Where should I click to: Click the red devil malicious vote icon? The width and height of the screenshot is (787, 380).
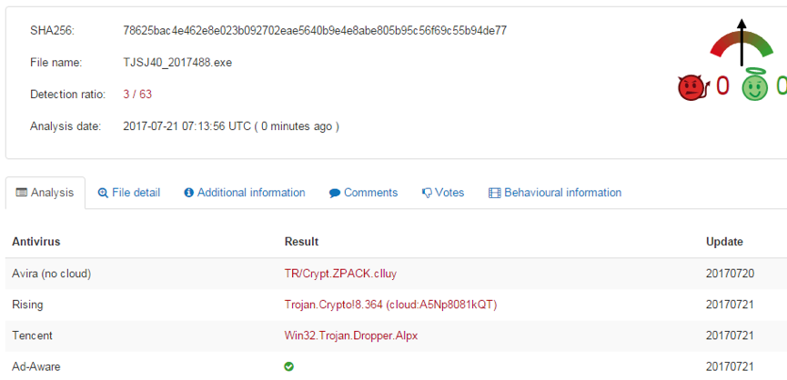pos(693,88)
